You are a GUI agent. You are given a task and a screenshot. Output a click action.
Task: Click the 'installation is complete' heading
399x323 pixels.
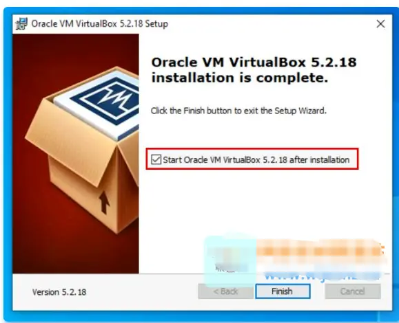pos(240,78)
